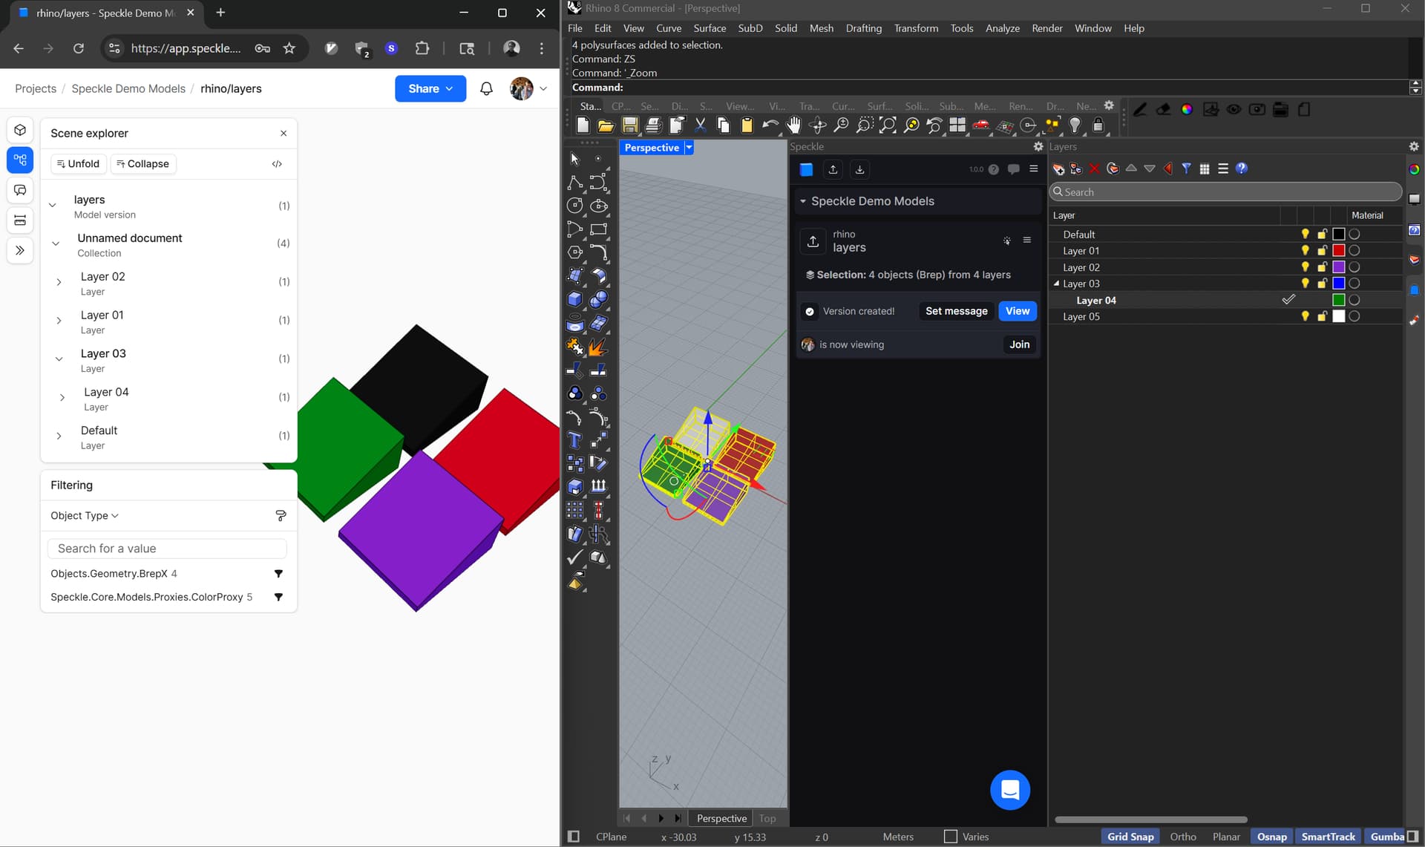
Task: Click the Speckle publish upload icon
Action: click(833, 169)
